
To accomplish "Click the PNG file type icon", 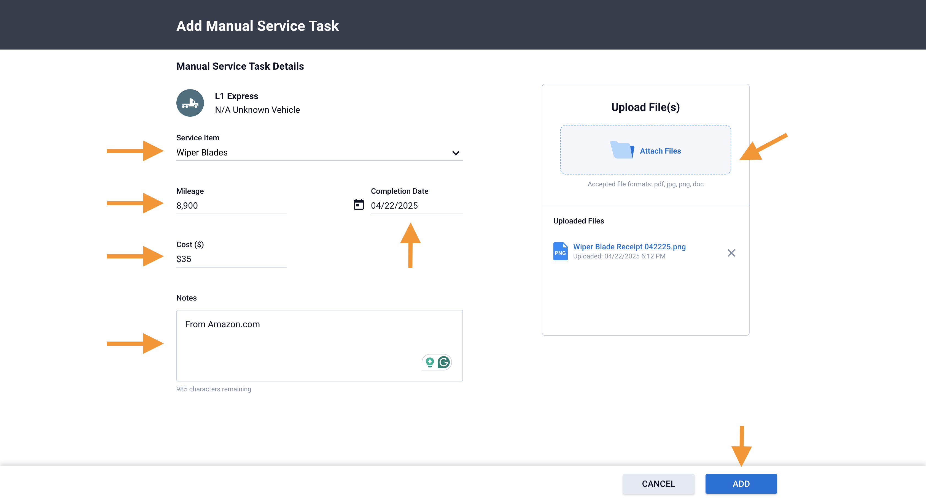I will click(560, 251).
